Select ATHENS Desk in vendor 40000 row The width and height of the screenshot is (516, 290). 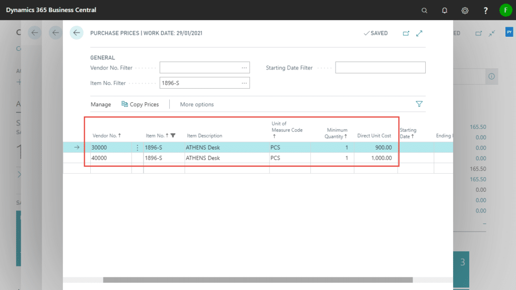point(227,158)
